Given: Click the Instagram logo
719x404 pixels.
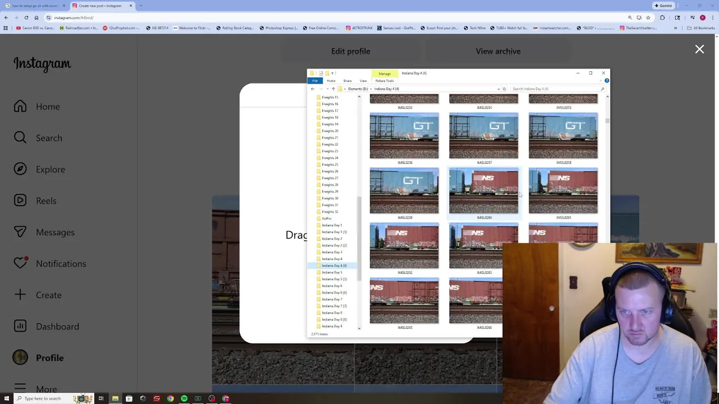Looking at the screenshot, I should coord(42,64).
